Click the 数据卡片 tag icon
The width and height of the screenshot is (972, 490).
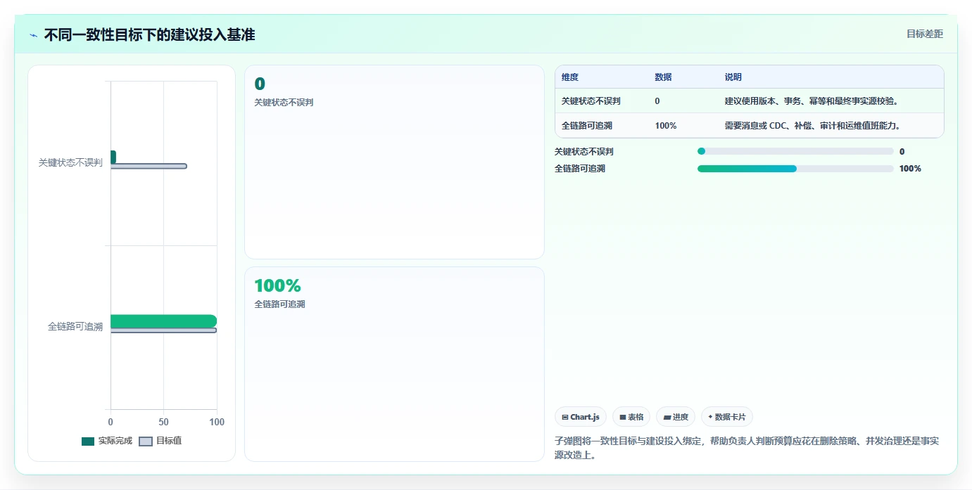tap(710, 417)
